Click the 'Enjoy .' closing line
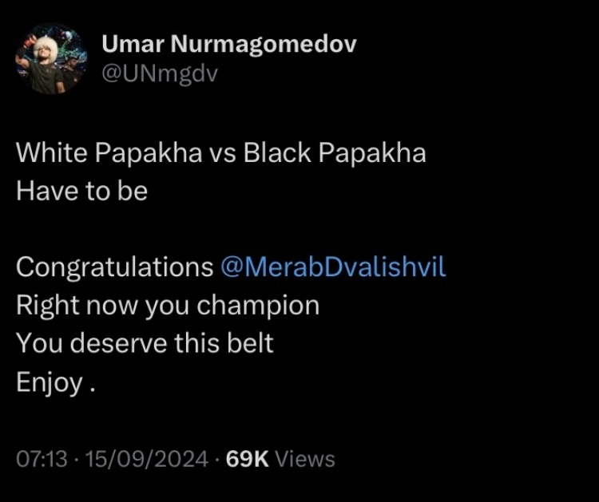This screenshot has width=599, height=502. (x=55, y=382)
